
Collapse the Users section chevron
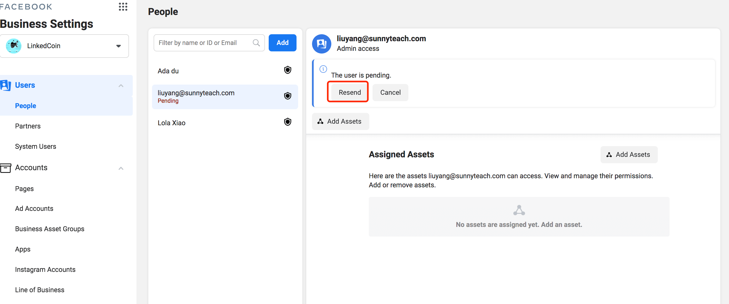pos(121,85)
